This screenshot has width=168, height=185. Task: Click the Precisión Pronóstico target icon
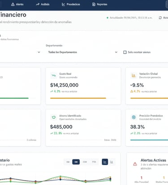click(134, 117)
